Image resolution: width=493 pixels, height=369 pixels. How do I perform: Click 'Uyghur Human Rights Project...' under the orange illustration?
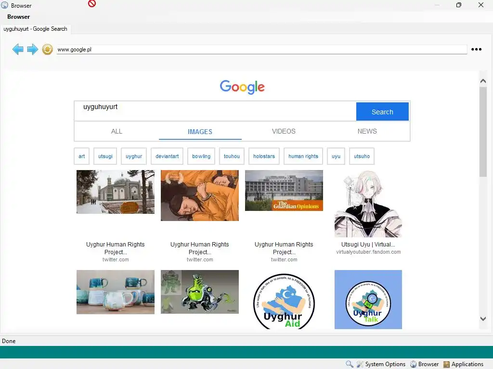click(x=200, y=248)
